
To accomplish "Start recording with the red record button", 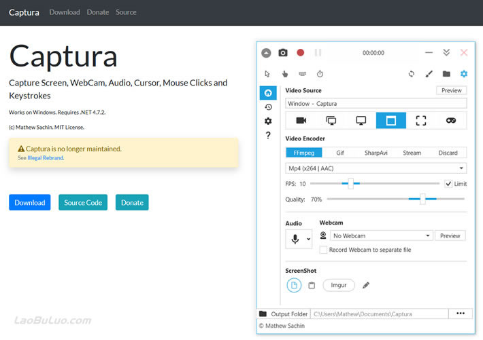I will [300, 52].
